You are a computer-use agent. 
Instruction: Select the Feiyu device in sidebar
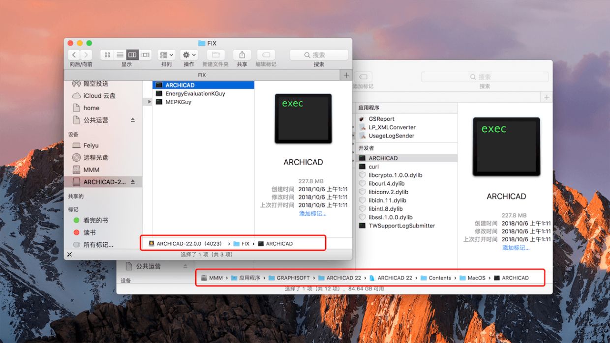91,145
